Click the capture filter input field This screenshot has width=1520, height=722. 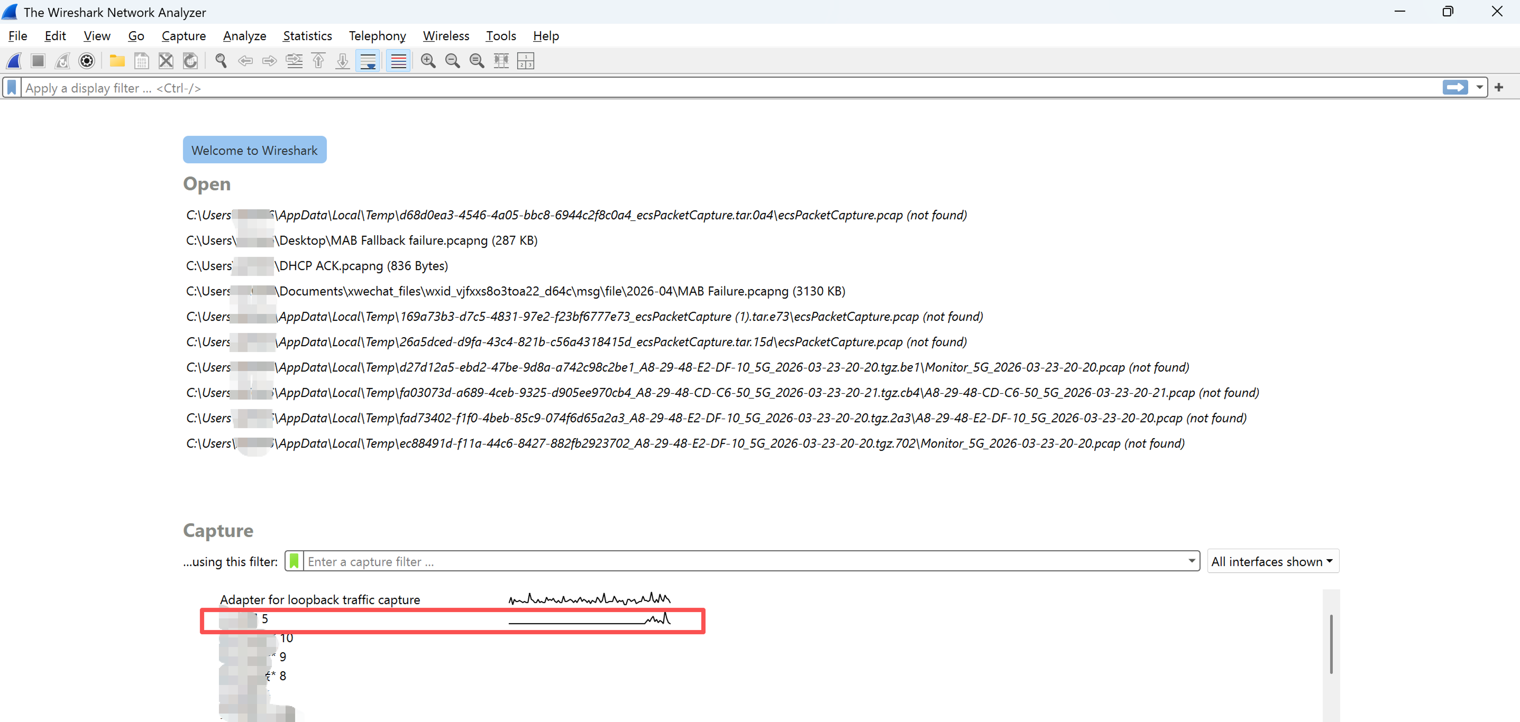click(744, 561)
